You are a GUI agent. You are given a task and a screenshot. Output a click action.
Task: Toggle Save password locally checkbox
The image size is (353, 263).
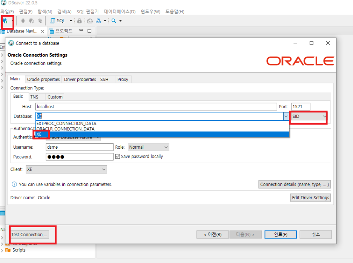pos(118,157)
